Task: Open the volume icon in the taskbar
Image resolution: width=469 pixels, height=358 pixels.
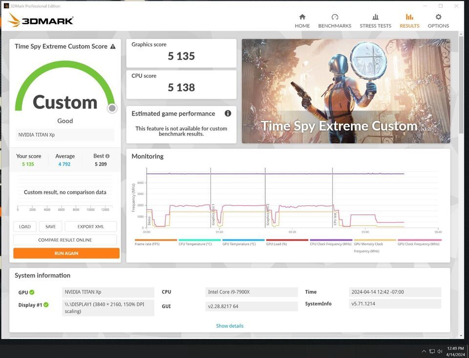Action: pyautogui.click(x=440, y=351)
